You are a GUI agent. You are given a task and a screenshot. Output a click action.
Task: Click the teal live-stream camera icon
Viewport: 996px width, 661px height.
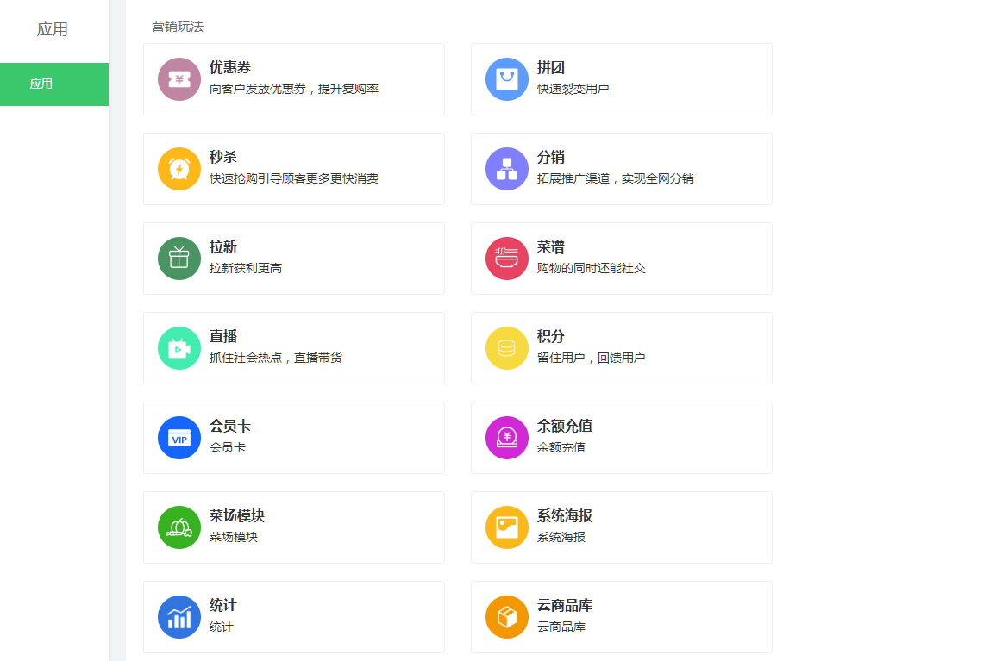[x=179, y=348]
